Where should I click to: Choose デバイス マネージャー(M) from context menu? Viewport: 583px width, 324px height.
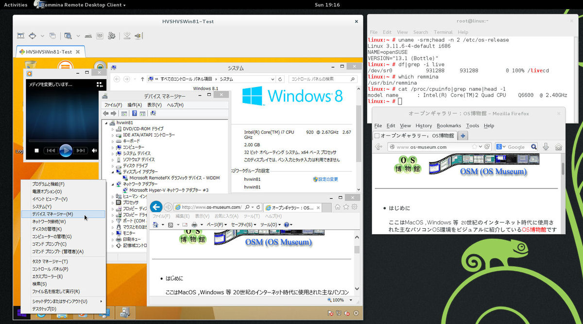[x=63, y=214]
